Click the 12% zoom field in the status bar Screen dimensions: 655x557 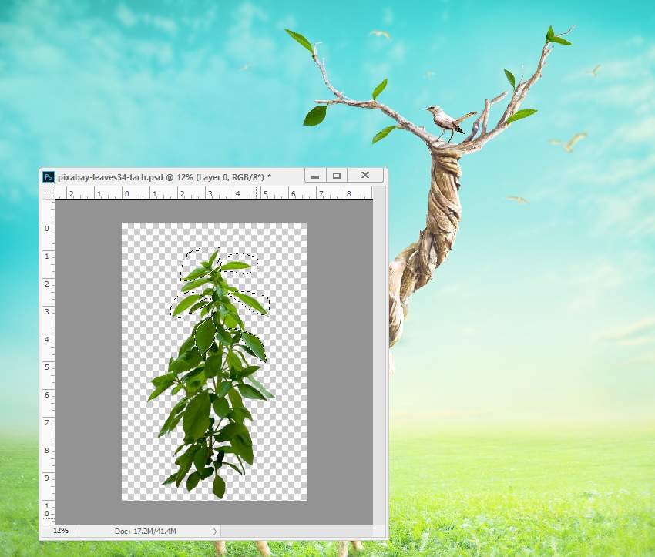(60, 531)
